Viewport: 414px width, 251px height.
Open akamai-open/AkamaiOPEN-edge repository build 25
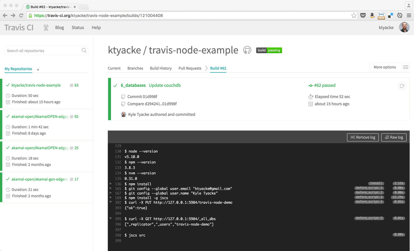[40, 148]
